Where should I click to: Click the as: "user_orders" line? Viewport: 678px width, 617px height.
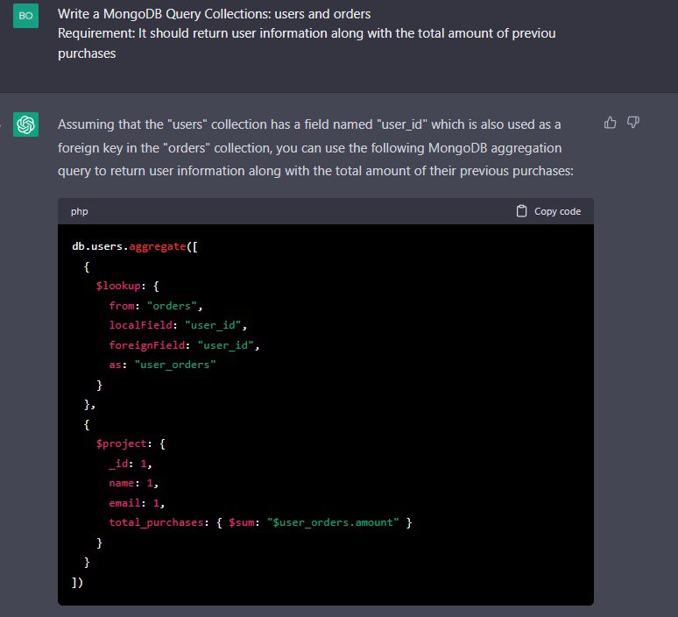[162, 365]
